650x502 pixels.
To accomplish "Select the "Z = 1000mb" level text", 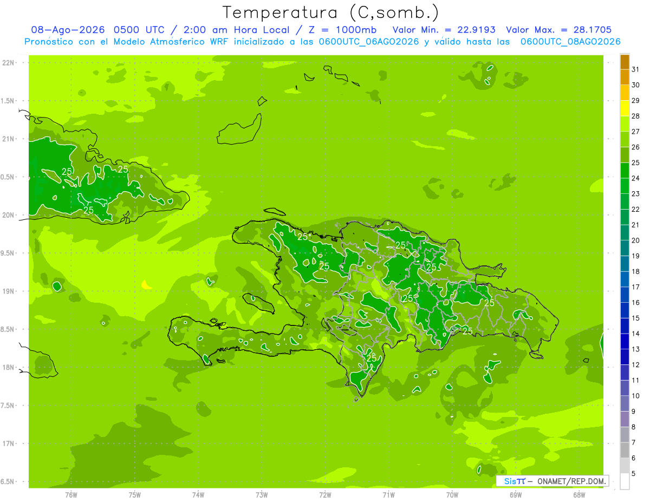I will (342, 30).
